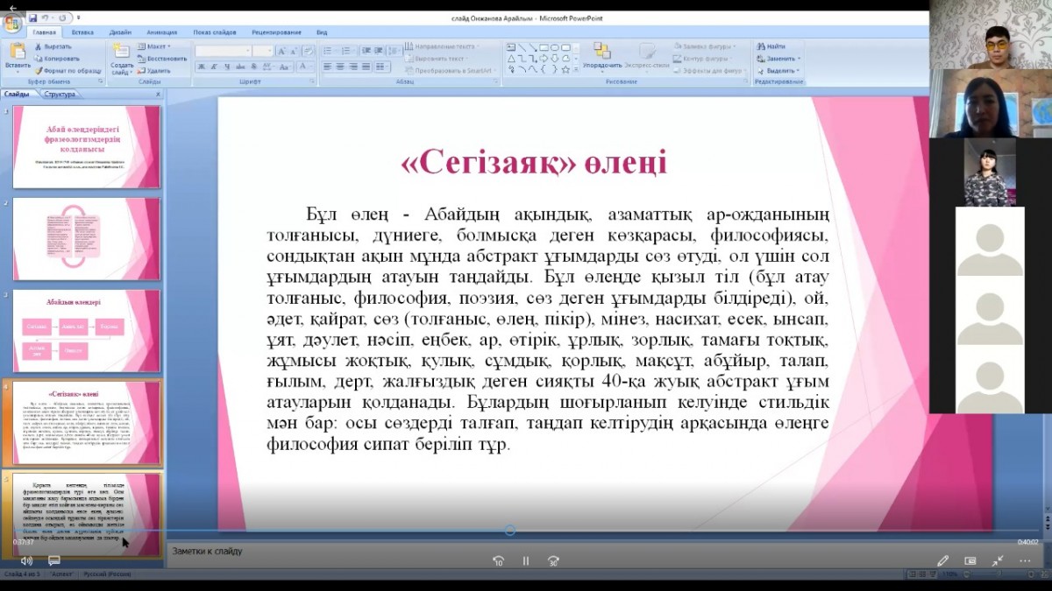
Task: Open the Aa change case dropdown
Action: coord(284,67)
